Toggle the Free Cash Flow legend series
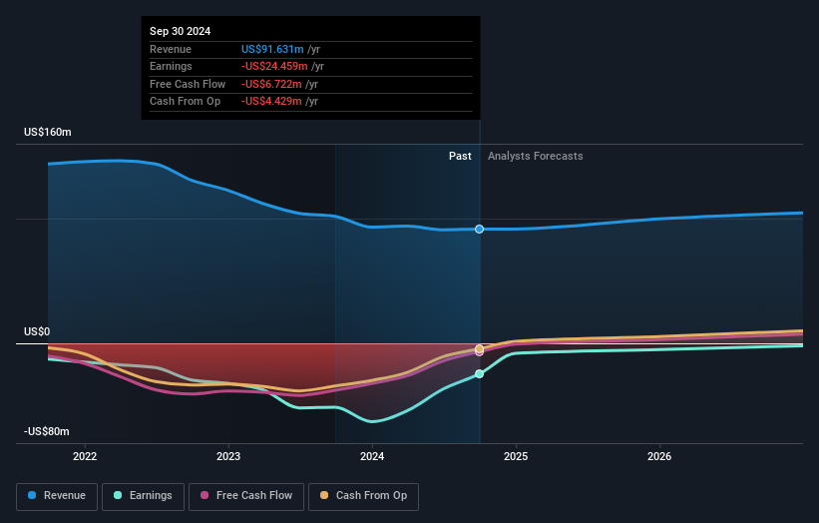Image resolution: width=819 pixels, height=523 pixels. click(246, 496)
